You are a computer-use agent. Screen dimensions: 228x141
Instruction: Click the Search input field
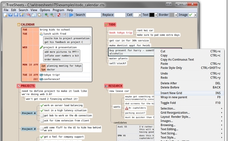(93, 15)
